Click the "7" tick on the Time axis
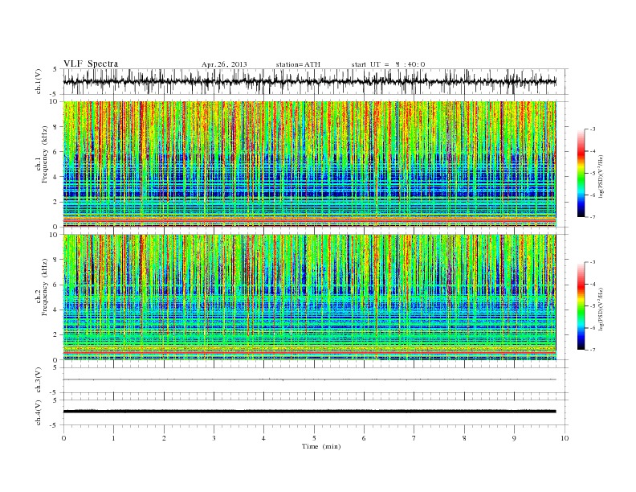Screen dimensions: 636x492 (x=414, y=438)
